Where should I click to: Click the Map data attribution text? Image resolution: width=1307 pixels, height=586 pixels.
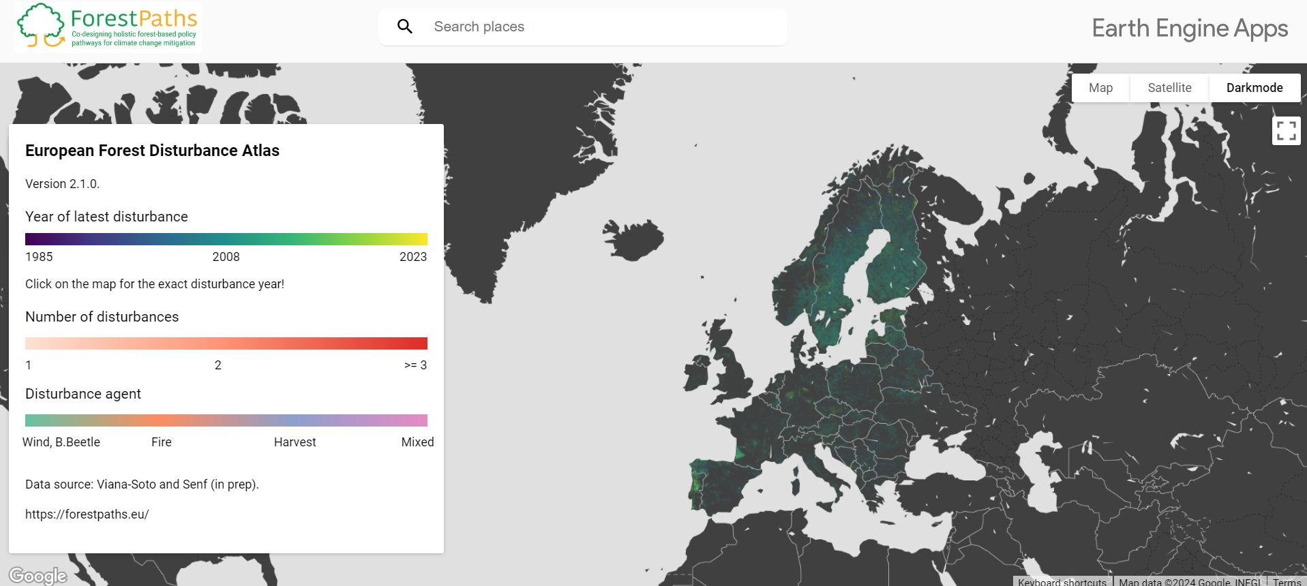click(1189, 582)
